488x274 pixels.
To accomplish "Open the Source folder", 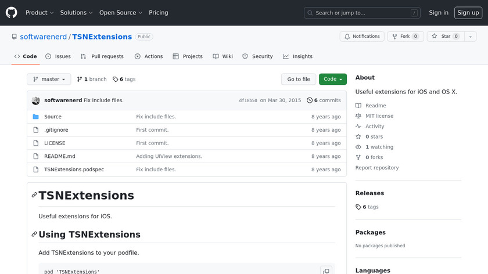I will (53, 117).
